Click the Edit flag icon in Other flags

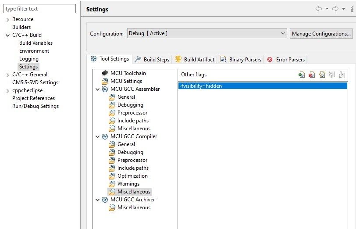322,75
